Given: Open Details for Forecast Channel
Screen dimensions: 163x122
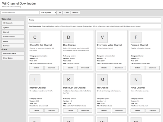Looking at the screenshot, I should 138,68.
